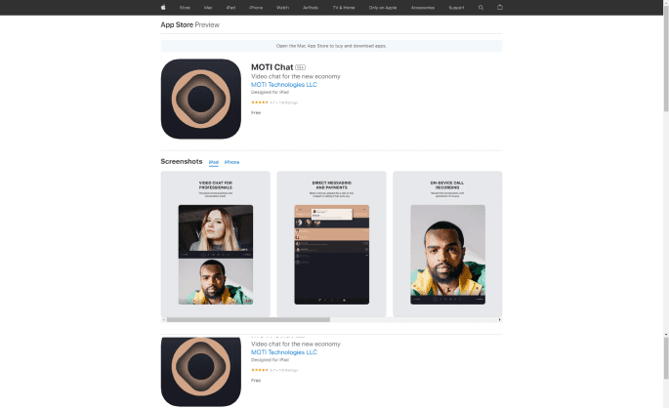
Task: Click the MOTI Chat title text
Action: pos(272,67)
